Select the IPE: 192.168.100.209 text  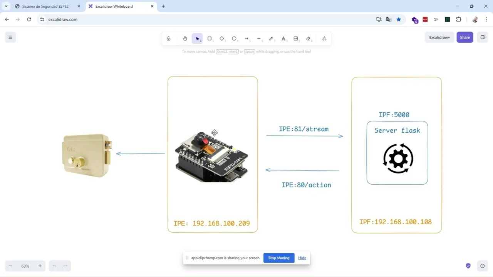tap(211, 223)
